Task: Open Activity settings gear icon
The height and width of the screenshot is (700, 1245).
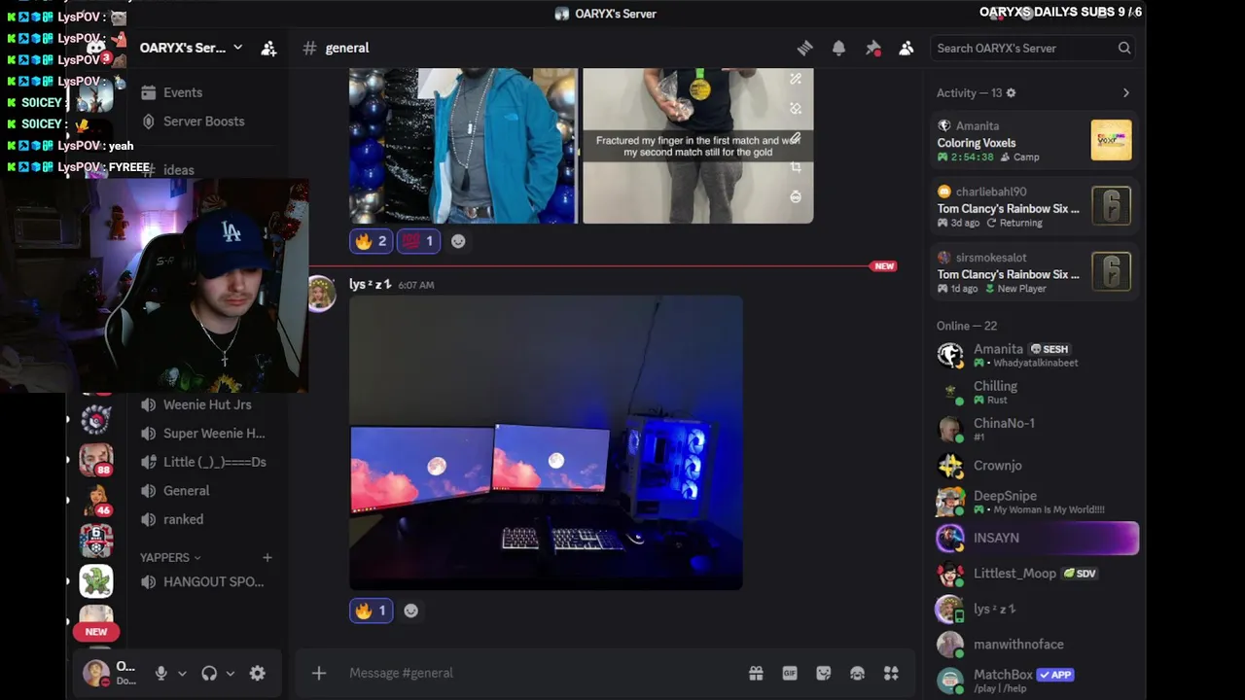Action: pos(1011,92)
